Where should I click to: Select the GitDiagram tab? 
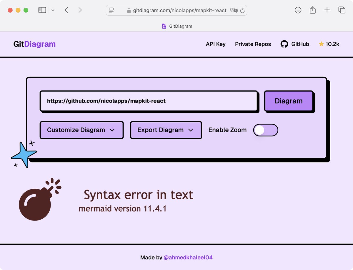click(177, 26)
